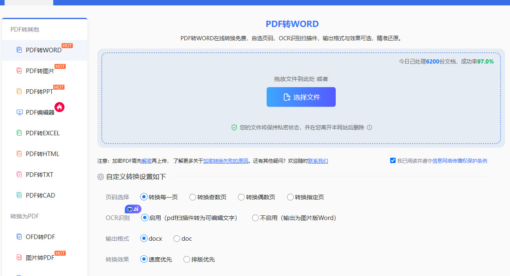The width and height of the screenshot is (510, 276).
Task: Click the 输出格式 label
Action: point(117,239)
